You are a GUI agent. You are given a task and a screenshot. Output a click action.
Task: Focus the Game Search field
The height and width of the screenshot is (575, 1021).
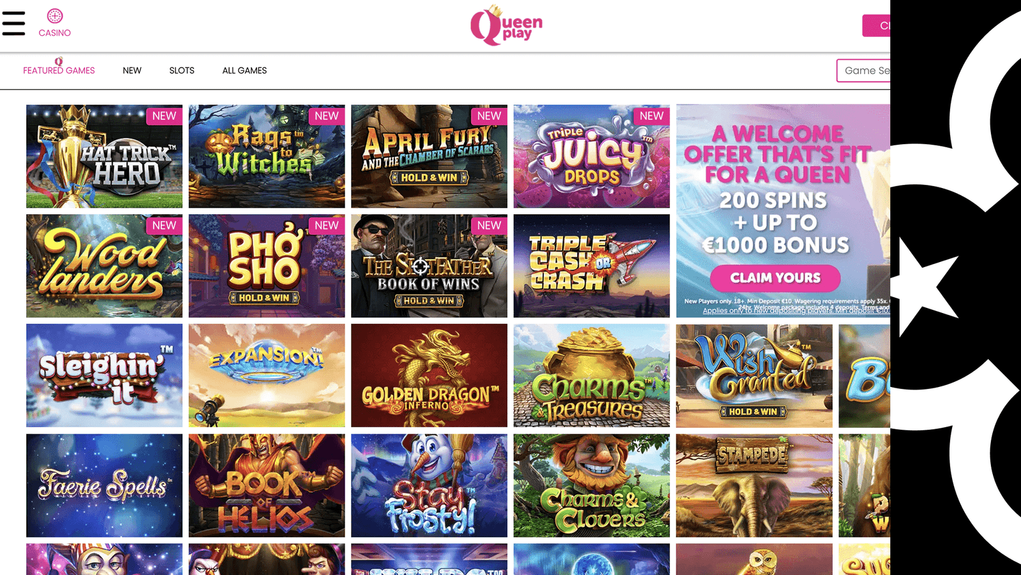(863, 71)
